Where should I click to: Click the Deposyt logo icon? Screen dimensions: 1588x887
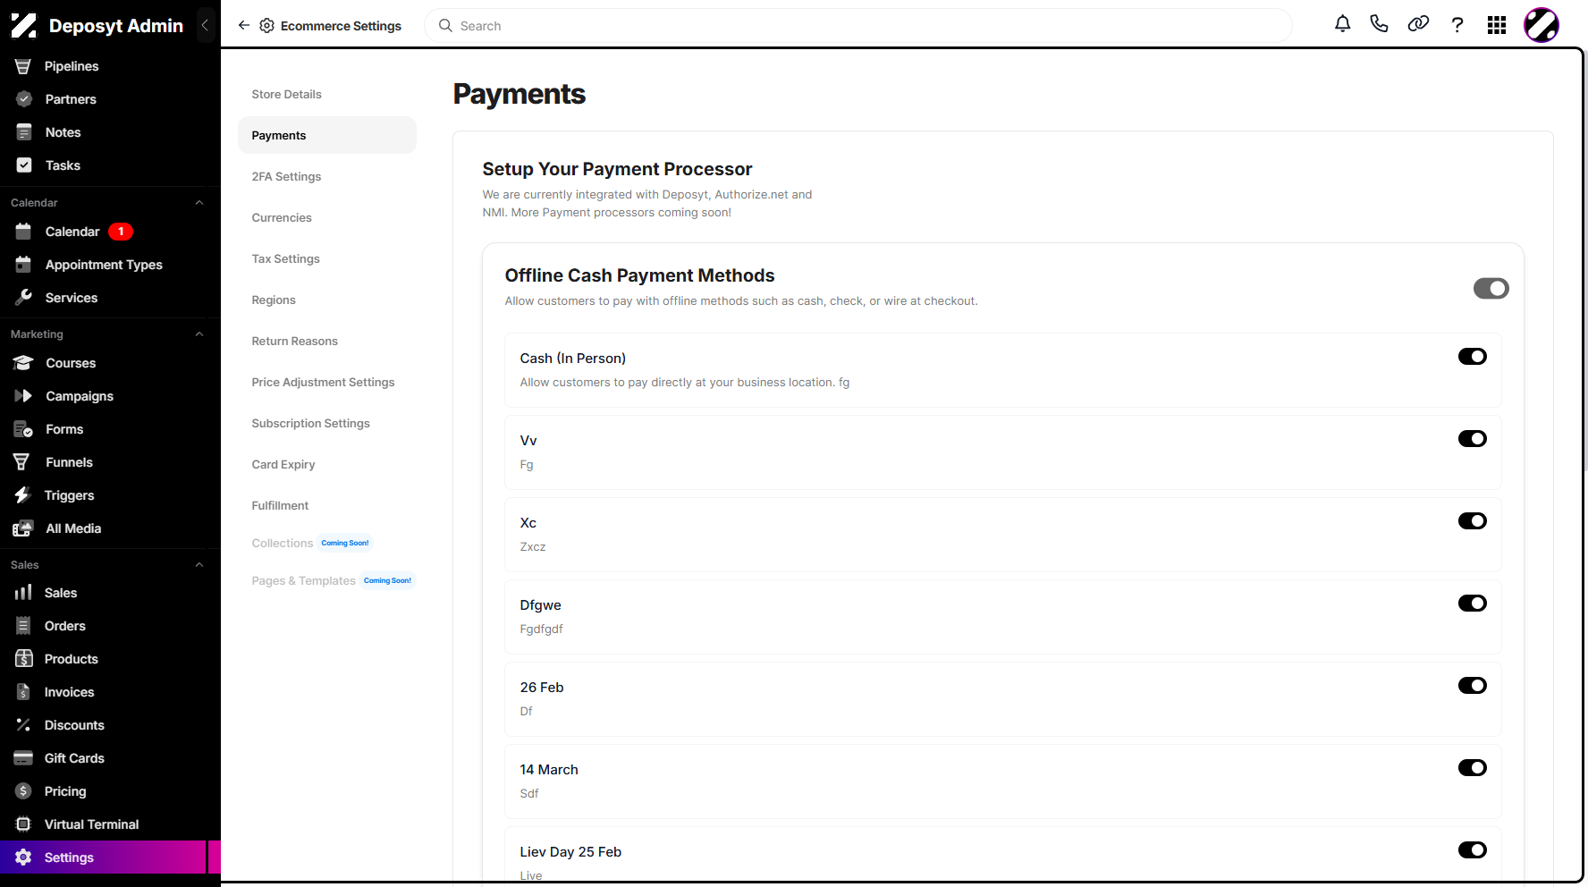[x=23, y=26]
